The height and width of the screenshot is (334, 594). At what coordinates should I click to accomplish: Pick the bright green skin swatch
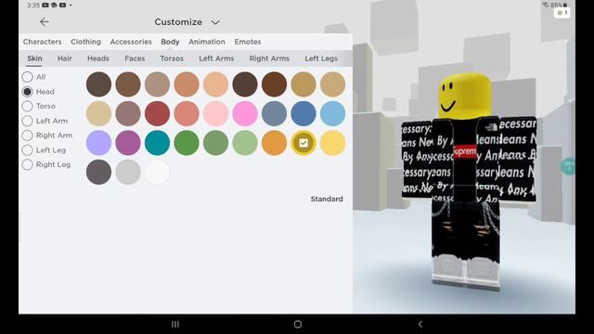click(x=187, y=143)
